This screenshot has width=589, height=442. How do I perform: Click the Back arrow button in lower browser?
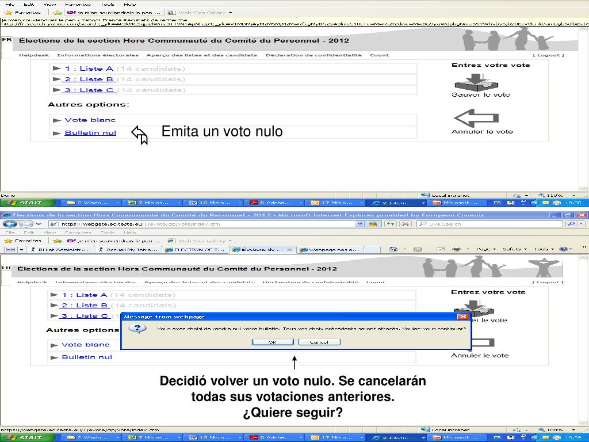pos(10,224)
